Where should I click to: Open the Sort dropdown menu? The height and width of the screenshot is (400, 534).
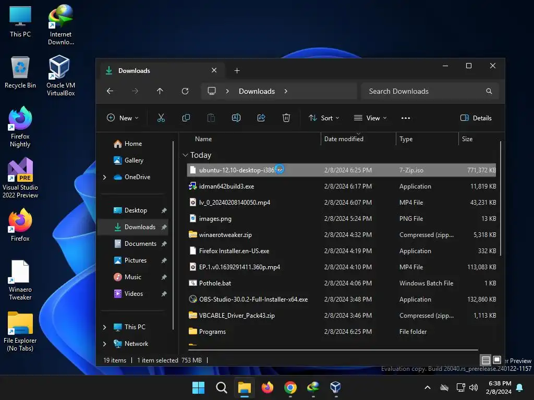[324, 118]
